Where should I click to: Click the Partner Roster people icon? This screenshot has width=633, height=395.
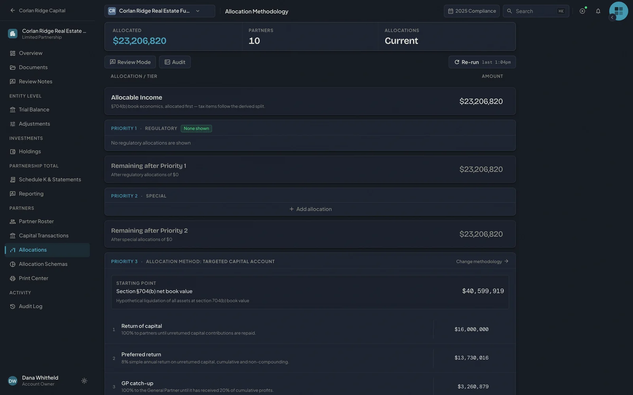click(x=13, y=221)
